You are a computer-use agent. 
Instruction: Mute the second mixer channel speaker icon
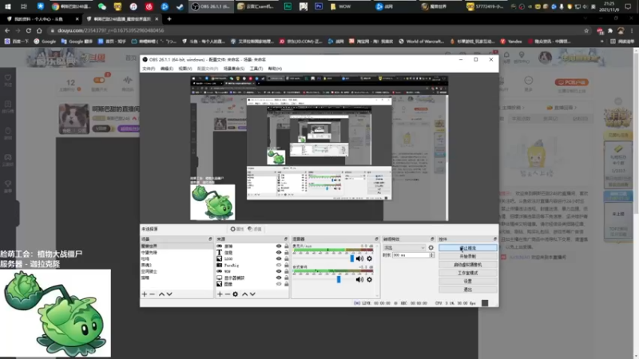[x=359, y=280]
